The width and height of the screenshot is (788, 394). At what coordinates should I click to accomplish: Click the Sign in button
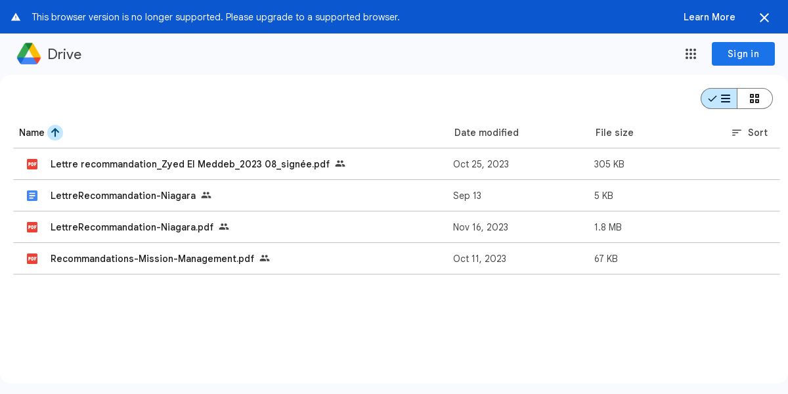tap(743, 54)
